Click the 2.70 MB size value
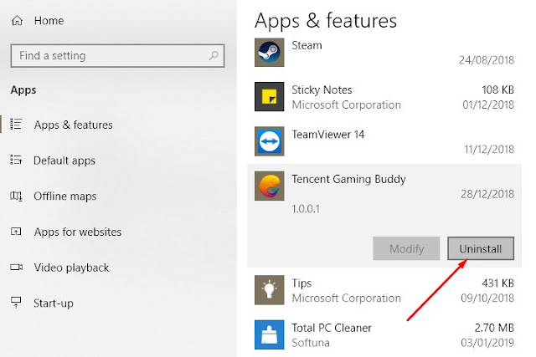 point(494,328)
